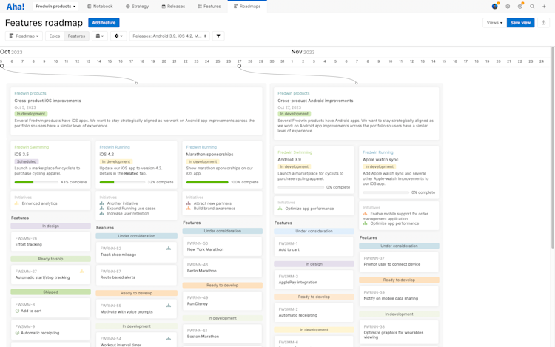Click the Oct 27 timeline marker
The height and width of the screenshot is (347, 555).
(x=239, y=66)
